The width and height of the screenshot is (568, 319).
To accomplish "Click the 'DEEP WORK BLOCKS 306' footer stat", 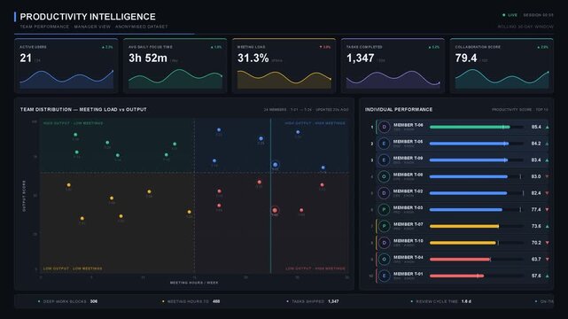I will coord(67,301).
